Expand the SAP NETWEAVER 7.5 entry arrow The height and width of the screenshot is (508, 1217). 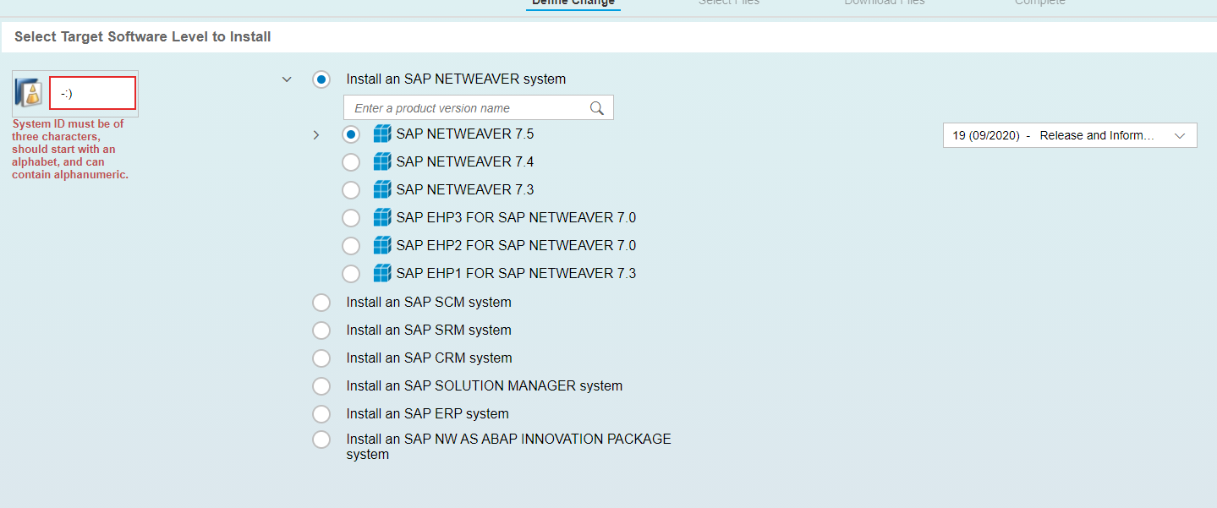pos(316,135)
